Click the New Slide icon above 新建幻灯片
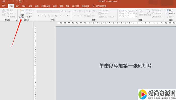 pos(22,11)
